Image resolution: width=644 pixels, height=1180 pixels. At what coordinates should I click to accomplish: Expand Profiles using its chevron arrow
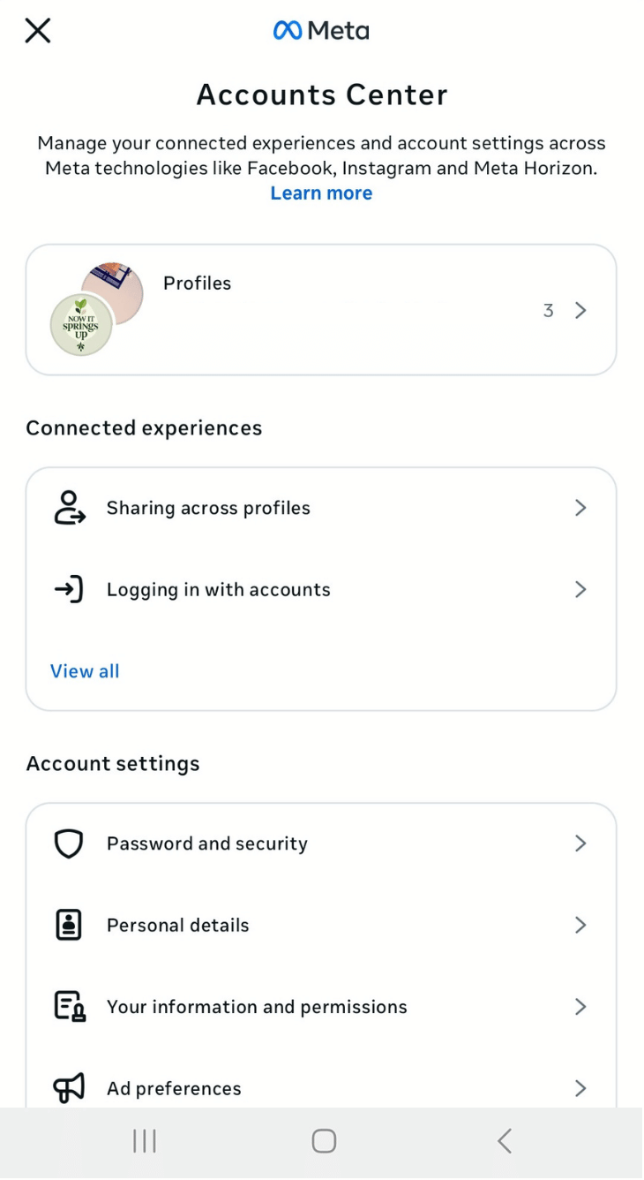click(x=580, y=310)
